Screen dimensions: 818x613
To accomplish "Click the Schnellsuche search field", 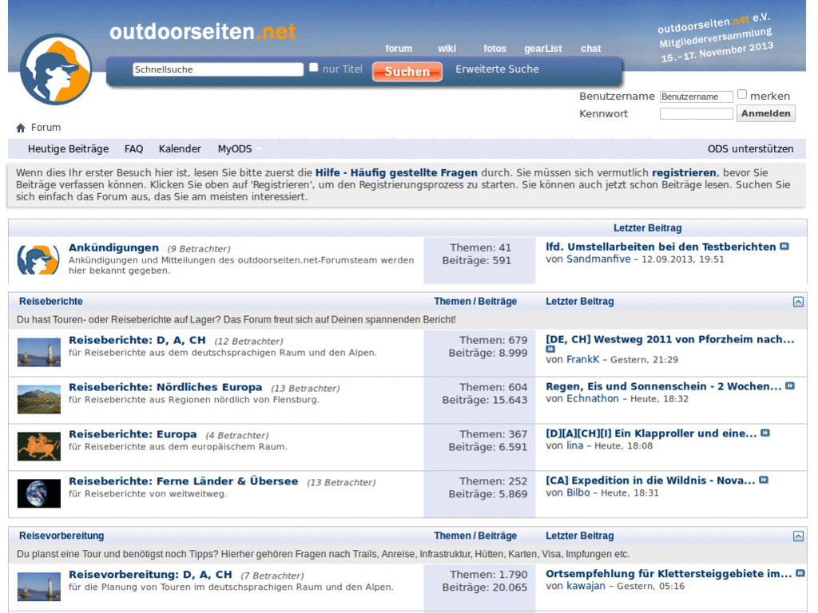I will [217, 69].
